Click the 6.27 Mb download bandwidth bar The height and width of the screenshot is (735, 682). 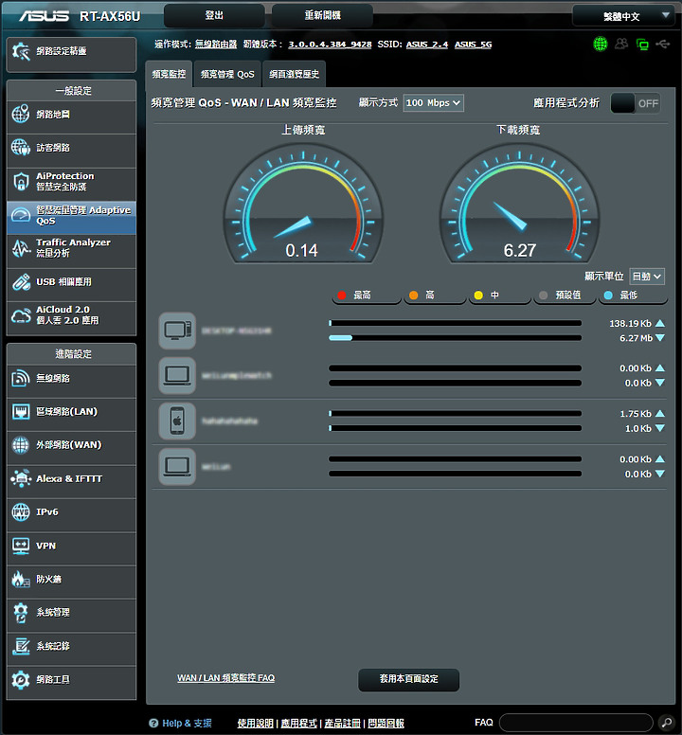(x=455, y=337)
